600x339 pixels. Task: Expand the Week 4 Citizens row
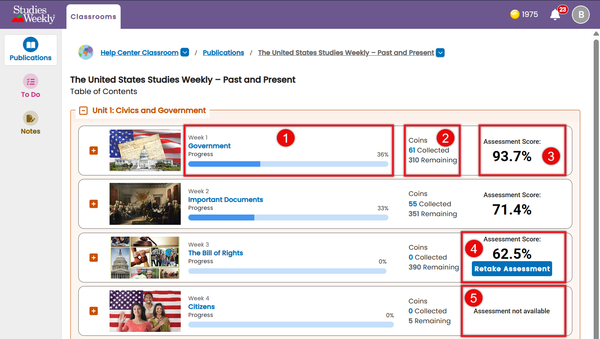(94, 311)
